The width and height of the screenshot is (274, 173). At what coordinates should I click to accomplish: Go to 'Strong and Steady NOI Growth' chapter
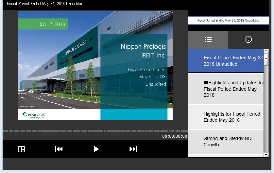pos(226,142)
